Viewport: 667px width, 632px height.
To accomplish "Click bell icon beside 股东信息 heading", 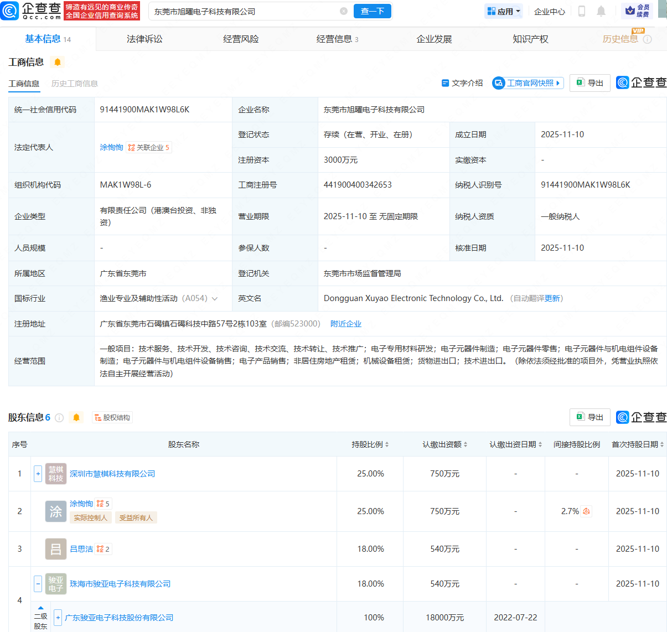I will (76, 417).
